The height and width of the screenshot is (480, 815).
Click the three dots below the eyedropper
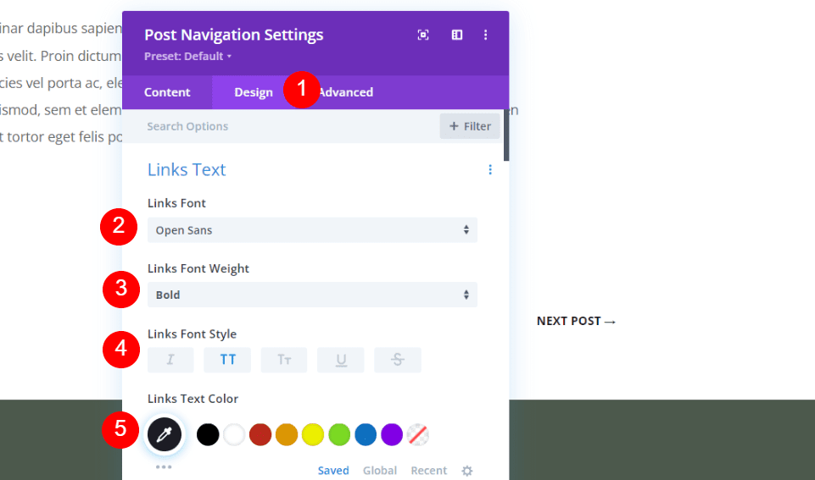[164, 466]
